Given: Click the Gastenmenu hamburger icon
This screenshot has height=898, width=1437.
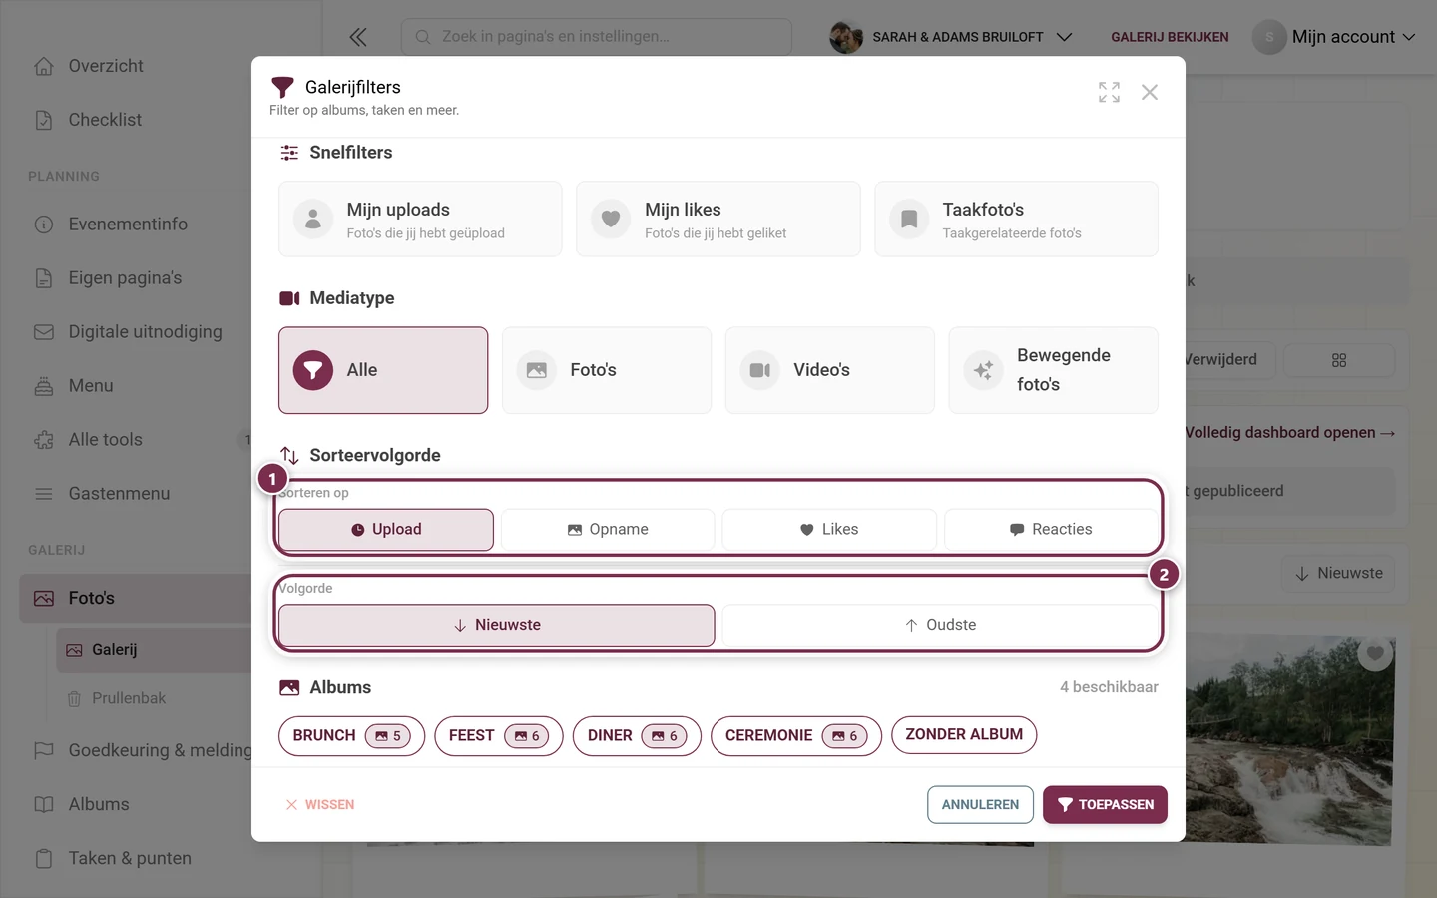Looking at the screenshot, I should [x=44, y=494].
